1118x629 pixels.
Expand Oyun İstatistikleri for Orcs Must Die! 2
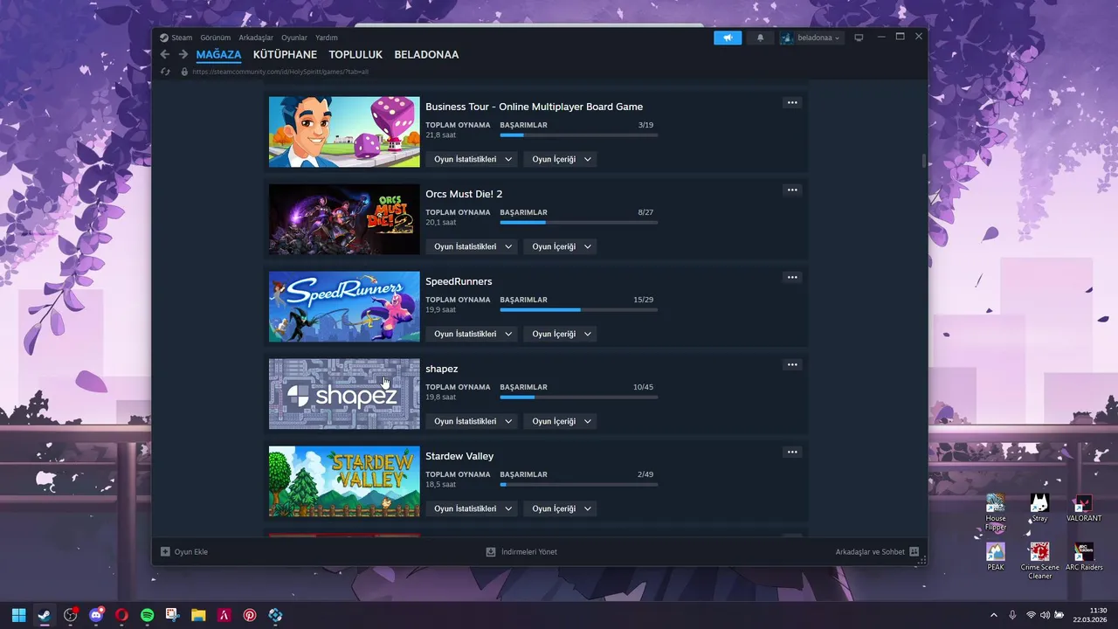tap(472, 246)
